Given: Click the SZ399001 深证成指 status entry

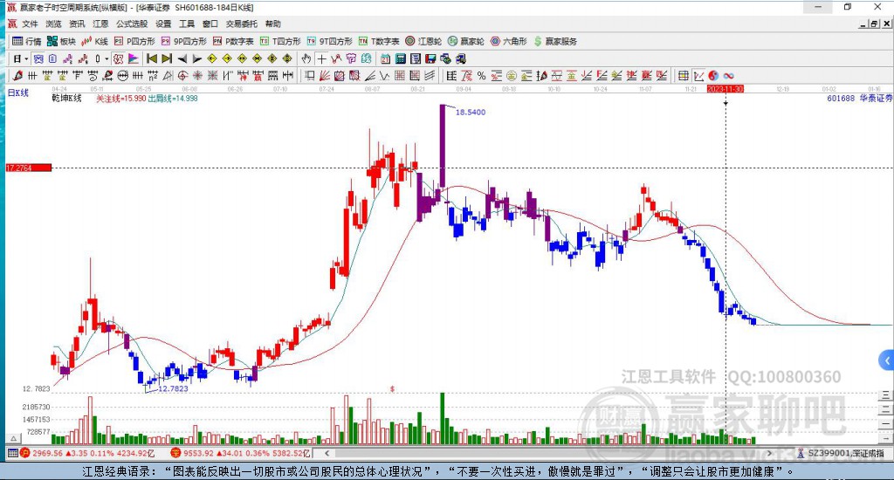Looking at the screenshot, I should (845, 453).
